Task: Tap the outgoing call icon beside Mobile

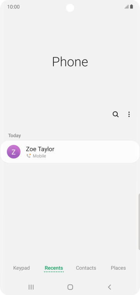Action: (28, 156)
